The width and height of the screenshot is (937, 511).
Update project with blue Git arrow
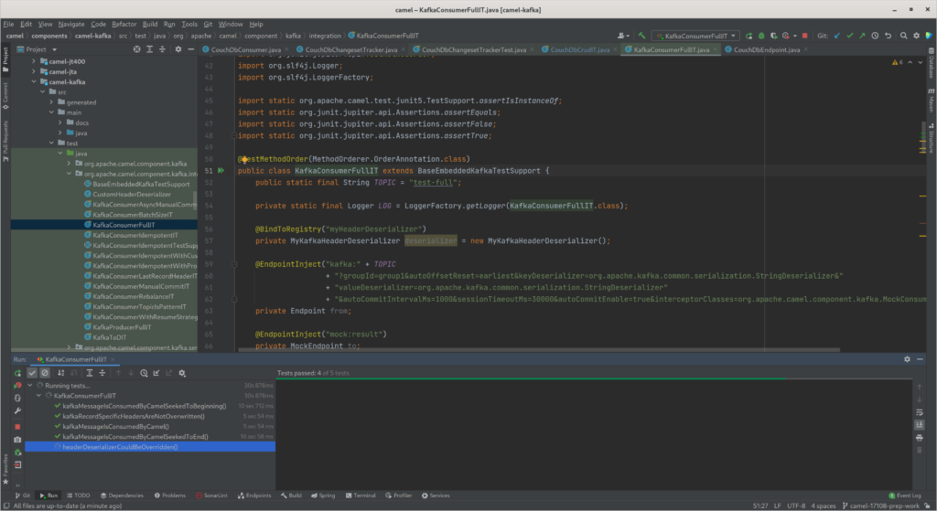pyautogui.click(x=837, y=36)
